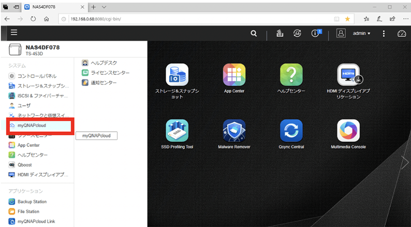411x227 pixels.
Task: Click the favorites star icon
Action: click(348, 19)
